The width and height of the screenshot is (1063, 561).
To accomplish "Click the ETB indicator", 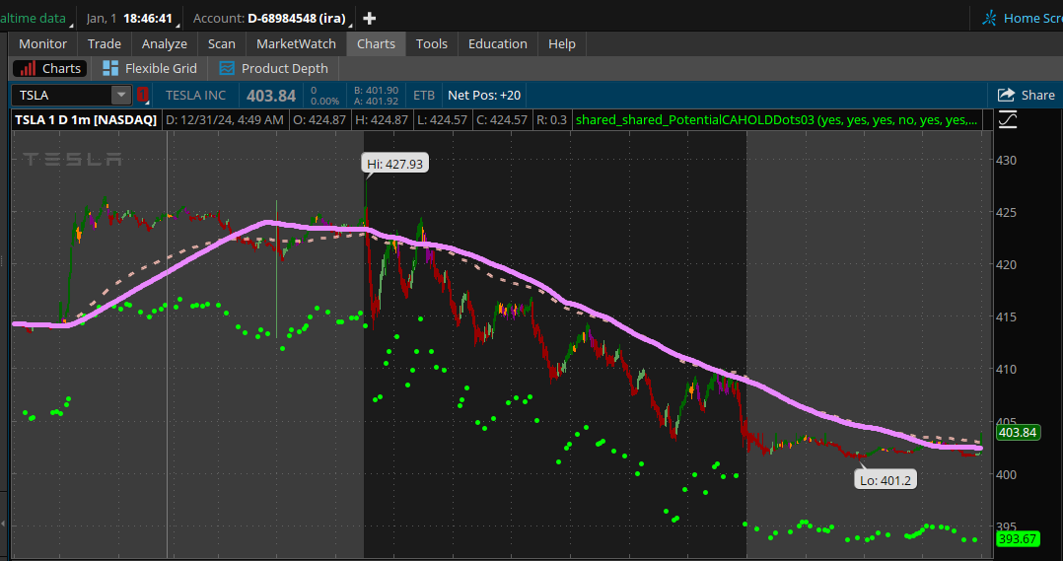I will 424,96.
